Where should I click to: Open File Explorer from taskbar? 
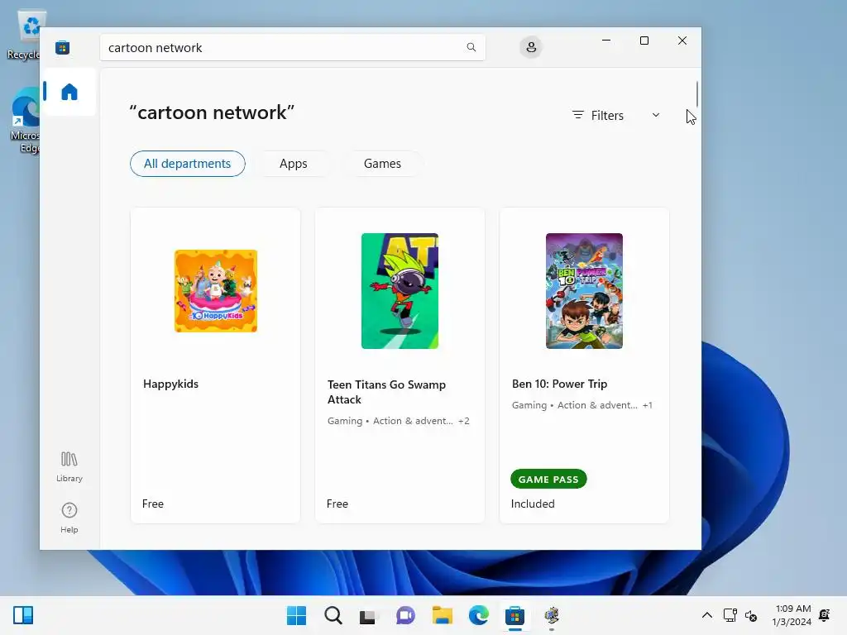[442, 615]
